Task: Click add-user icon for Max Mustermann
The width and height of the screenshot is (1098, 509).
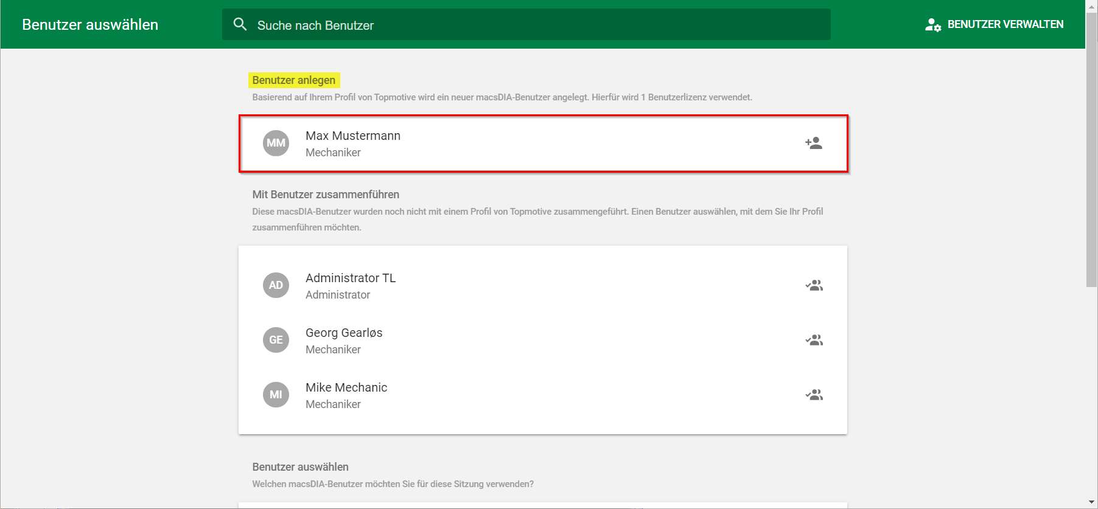Action: pyautogui.click(x=814, y=143)
